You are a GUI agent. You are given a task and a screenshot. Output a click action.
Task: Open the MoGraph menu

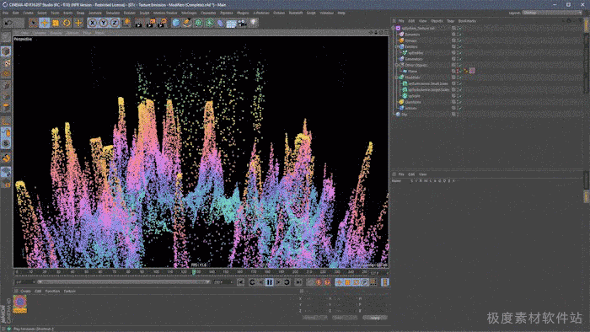click(x=189, y=13)
